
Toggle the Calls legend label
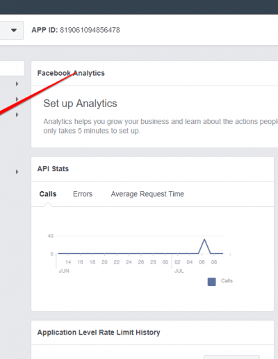click(x=227, y=280)
